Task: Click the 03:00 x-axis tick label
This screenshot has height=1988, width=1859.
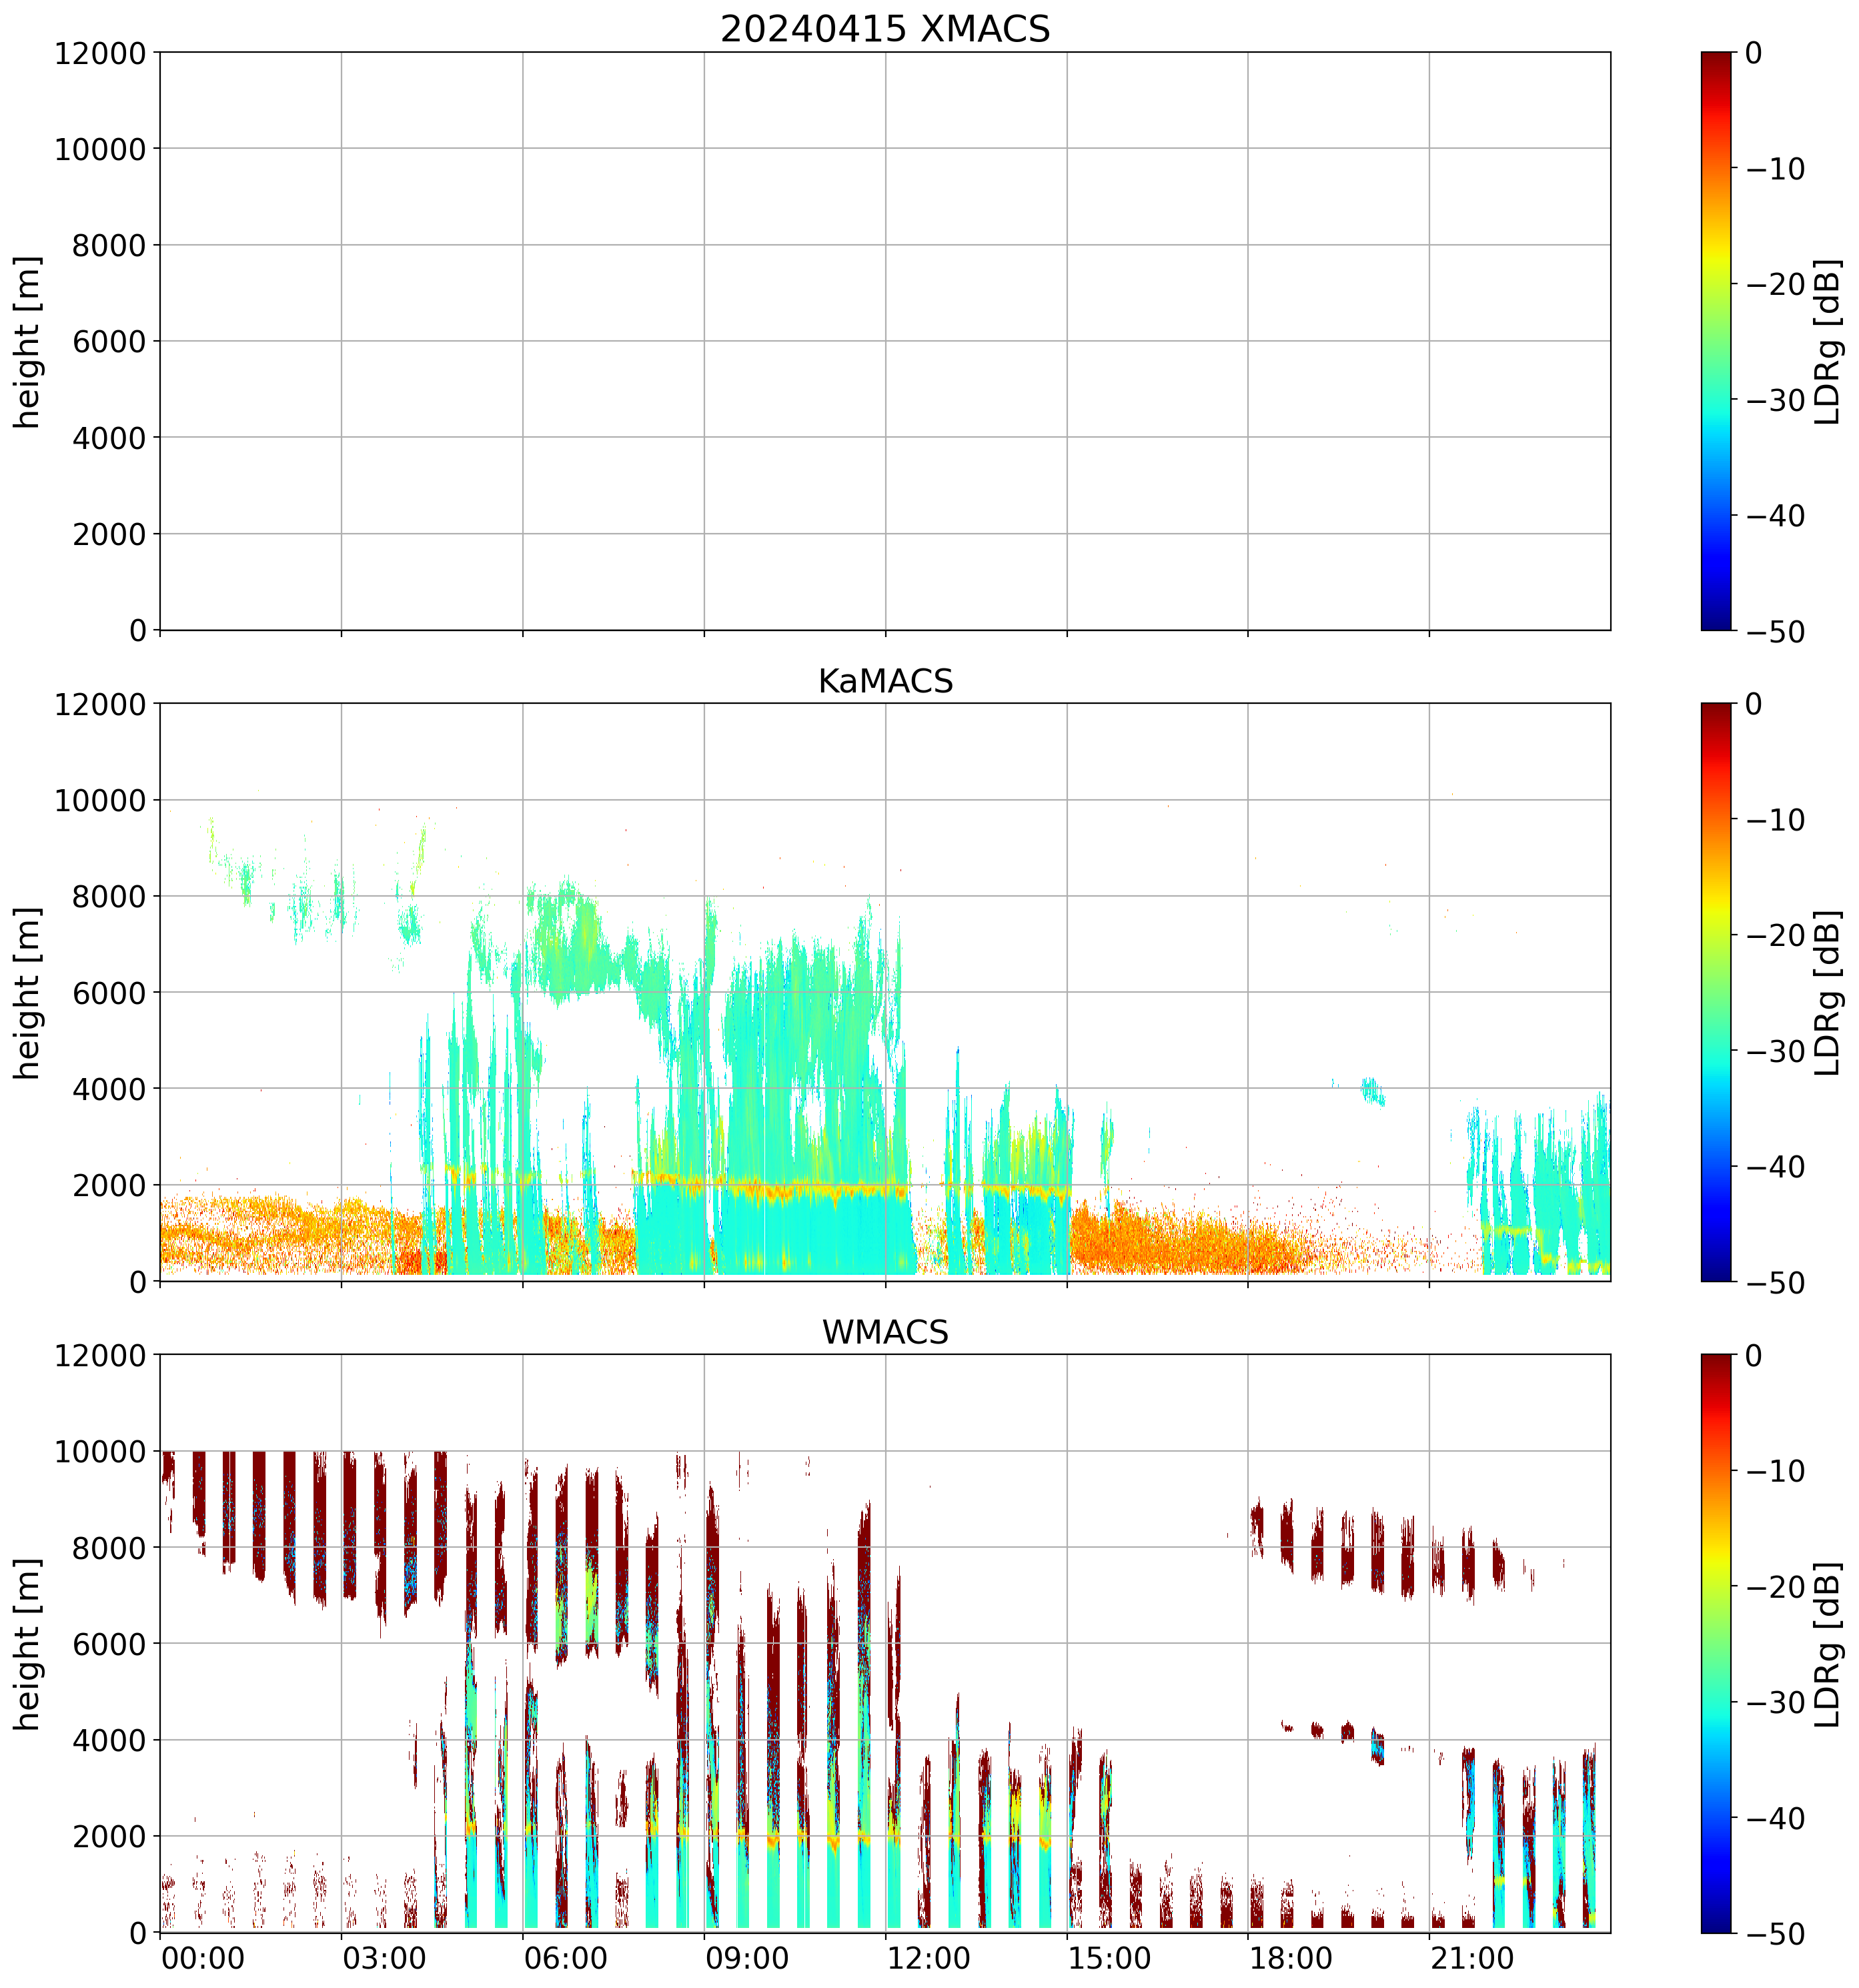Action: coord(384,1958)
